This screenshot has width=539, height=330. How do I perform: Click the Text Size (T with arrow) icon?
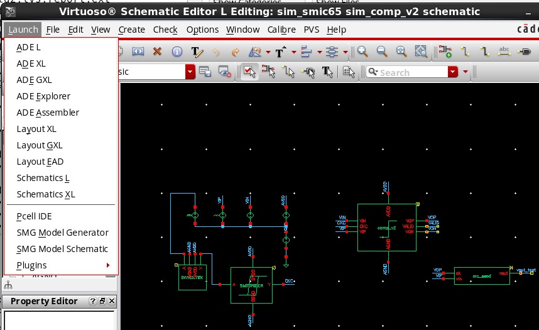click(281, 52)
